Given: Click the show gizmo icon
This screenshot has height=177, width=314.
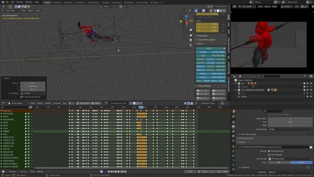Looking at the screenshot, I should tap(196, 11).
